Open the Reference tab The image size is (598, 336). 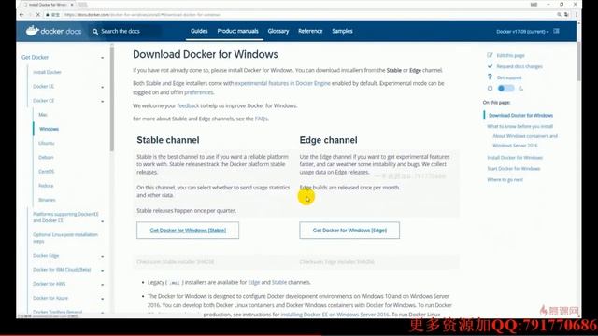click(310, 31)
